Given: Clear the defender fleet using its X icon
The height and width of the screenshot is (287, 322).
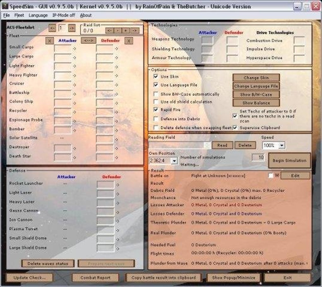Looking at the screenshot, I should pos(129,41).
